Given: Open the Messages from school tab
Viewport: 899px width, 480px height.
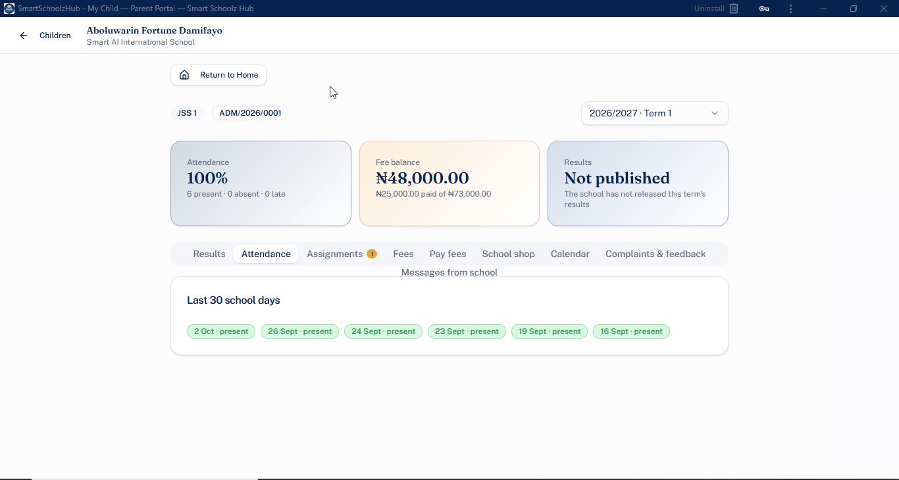Looking at the screenshot, I should [449, 272].
